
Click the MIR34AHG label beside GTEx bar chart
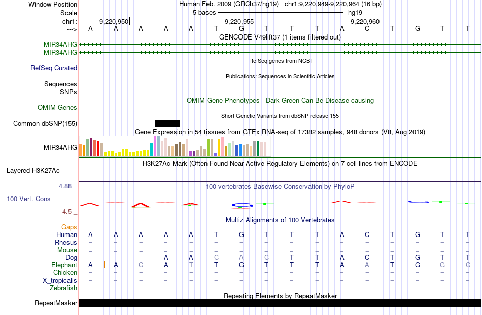pos(60,147)
